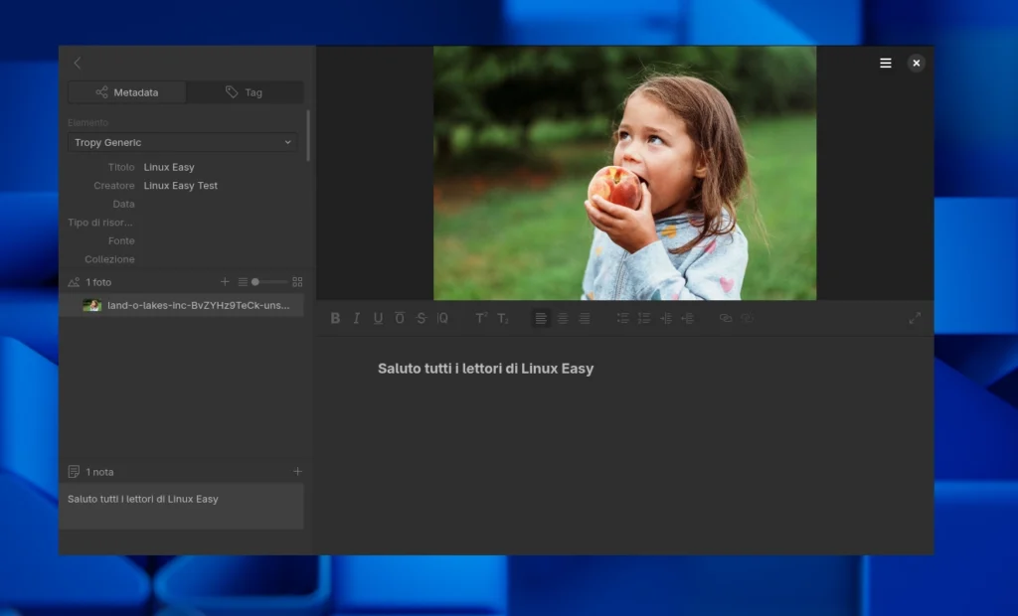The width and height of the screenshot is (1018, 616).
Task: Expand the note editor to full size
Action: 915,318
